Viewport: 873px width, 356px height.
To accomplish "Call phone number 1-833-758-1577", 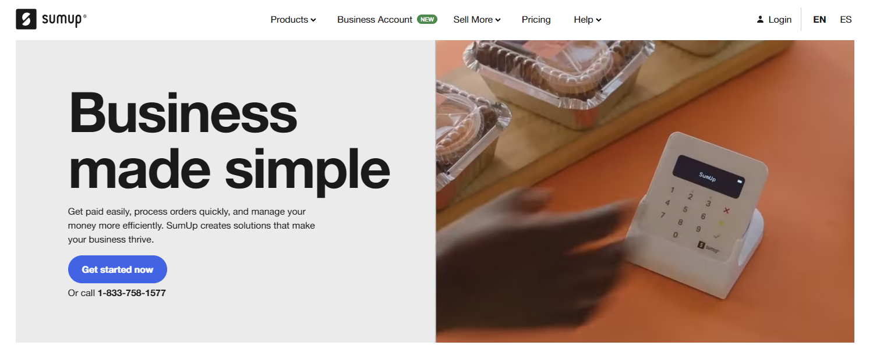I will click(132, 293).
